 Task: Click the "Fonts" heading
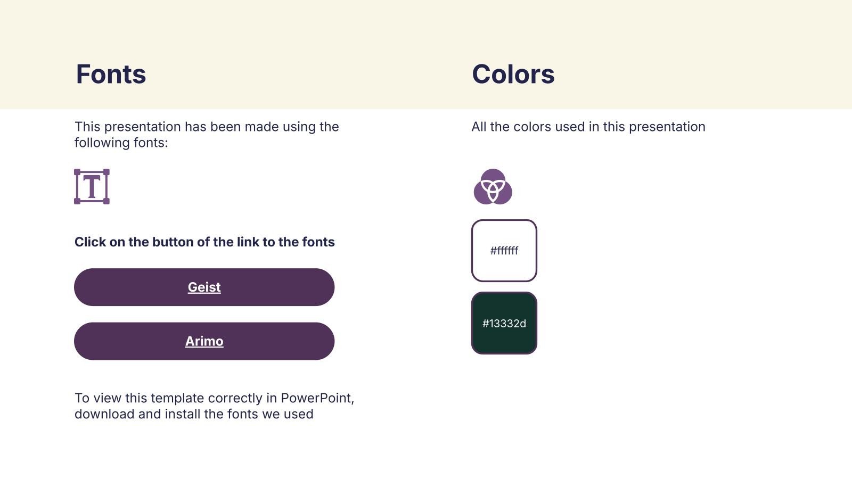pos(111,74)
